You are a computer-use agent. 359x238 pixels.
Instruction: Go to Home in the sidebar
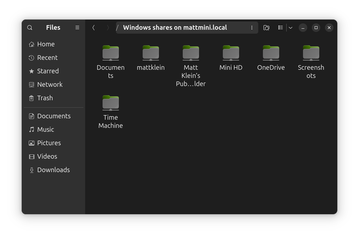coord(46,44)
